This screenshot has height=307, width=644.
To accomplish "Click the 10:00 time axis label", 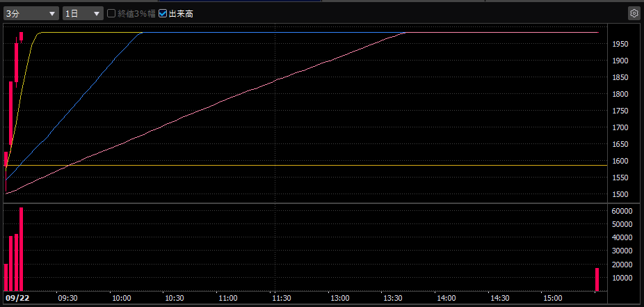I will [x=121, y=298].
